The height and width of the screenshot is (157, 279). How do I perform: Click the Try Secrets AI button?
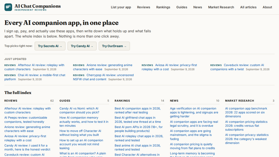click(50, 46)
